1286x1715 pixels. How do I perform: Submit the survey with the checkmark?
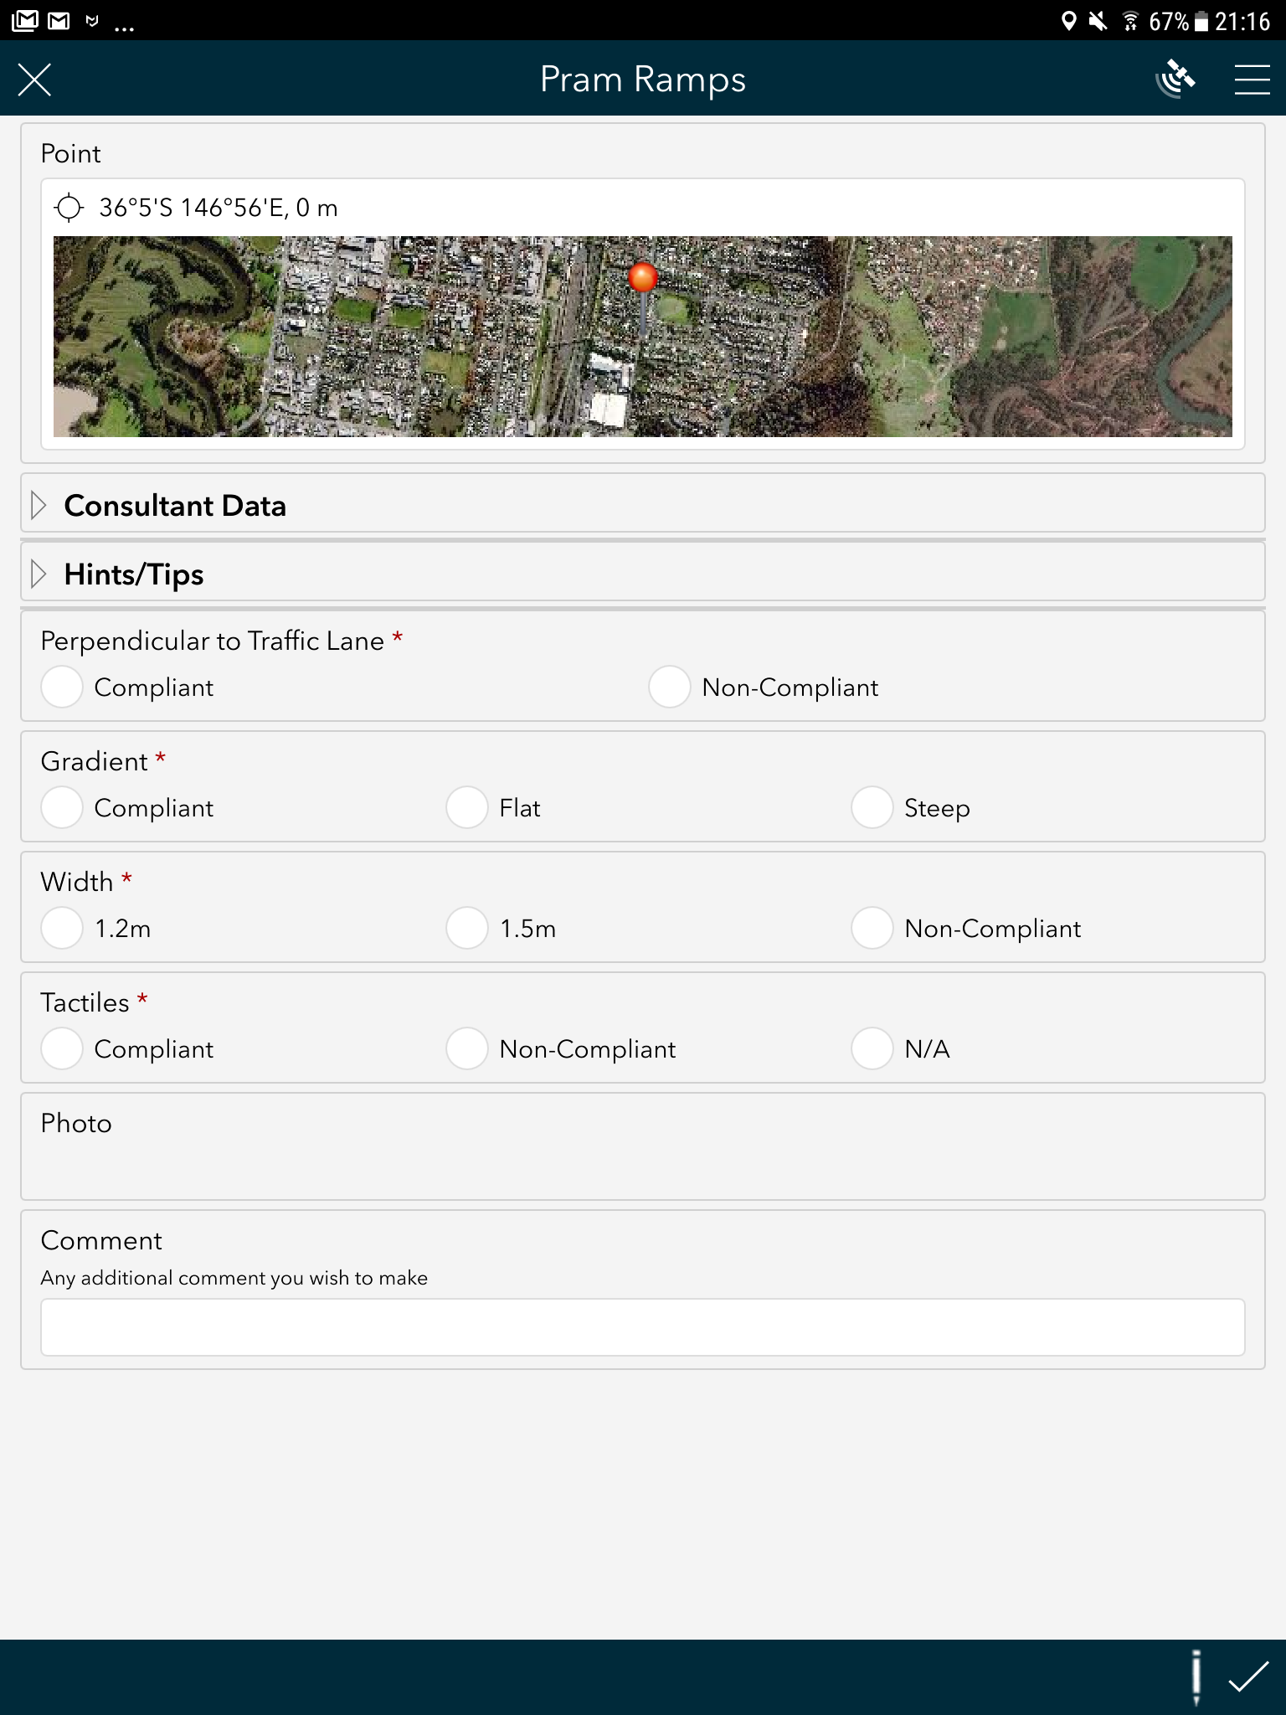(1248, 1677)
